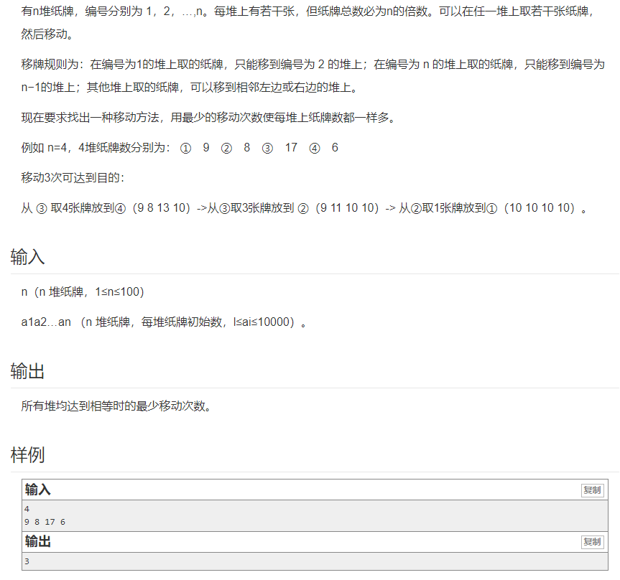The image size is (620, 580).
Task: Click the 复制 button beside 输入 sample
Action: coord(592,491)
